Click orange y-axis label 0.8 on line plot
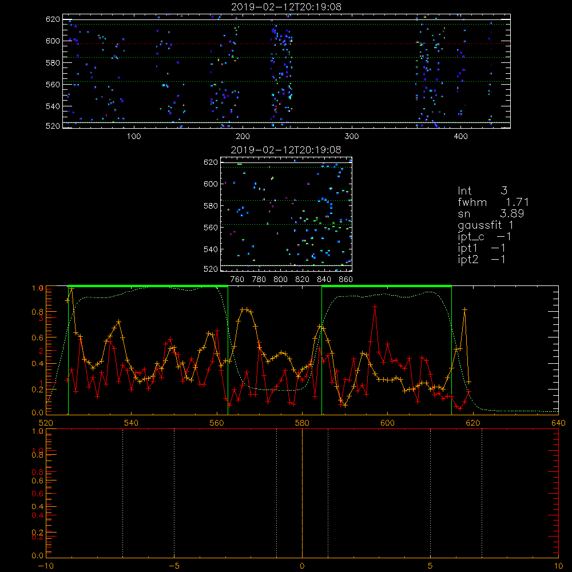Image resolution: width=572 pixels, height=572 pixels. pyautogui.click(x=38, y=312)
